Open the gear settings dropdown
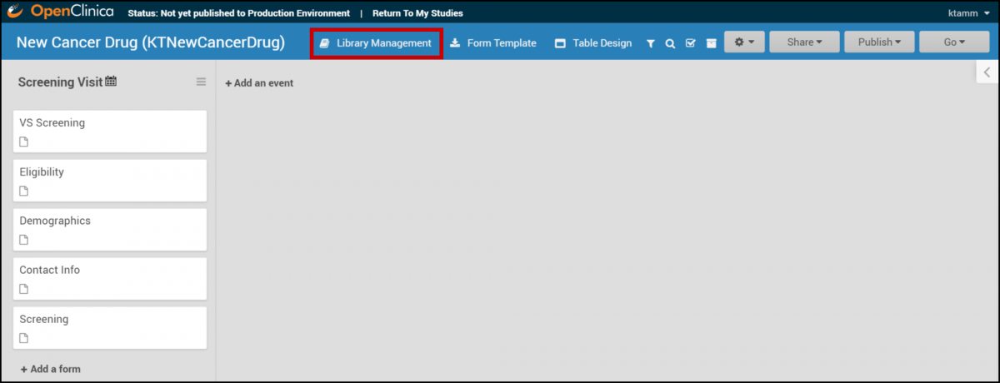 click(x=744, y=42)
